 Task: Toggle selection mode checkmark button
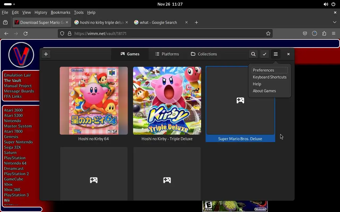pyautogui.click(x=265, y=54)
